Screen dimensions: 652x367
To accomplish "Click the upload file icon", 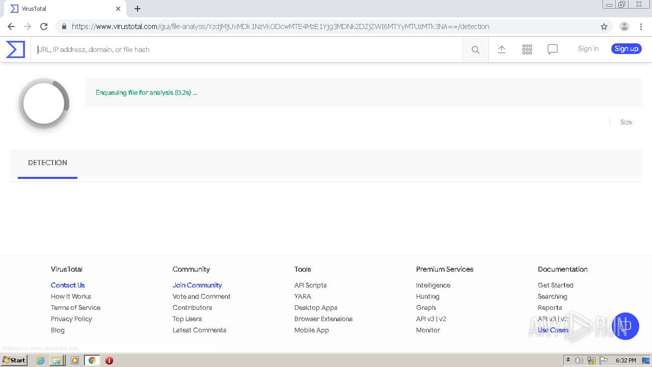I will point(502,49).
